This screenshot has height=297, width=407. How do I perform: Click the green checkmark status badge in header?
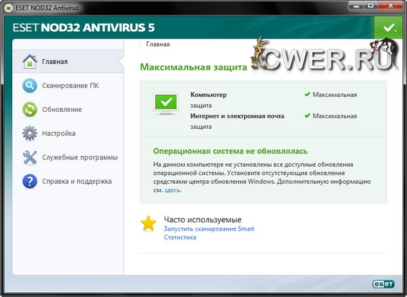click(388, 28)
